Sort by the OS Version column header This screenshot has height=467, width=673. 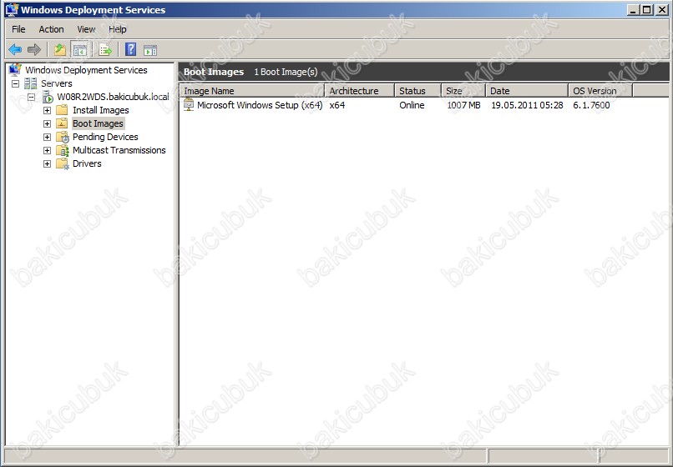(600, 91)
